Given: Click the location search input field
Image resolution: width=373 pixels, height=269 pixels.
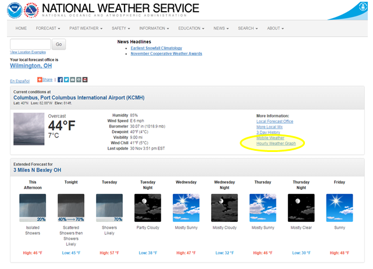Looking at the screenshot, I should coord(30,44).
